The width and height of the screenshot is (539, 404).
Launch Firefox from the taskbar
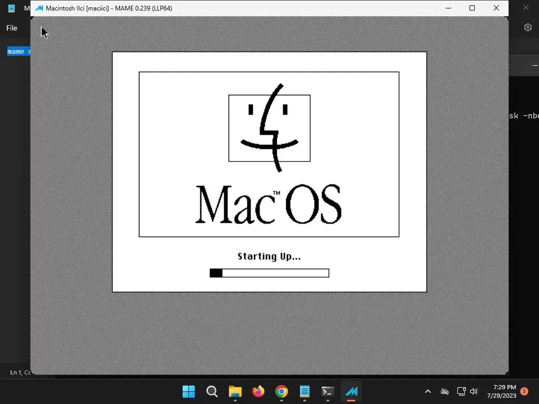point(258,391)
